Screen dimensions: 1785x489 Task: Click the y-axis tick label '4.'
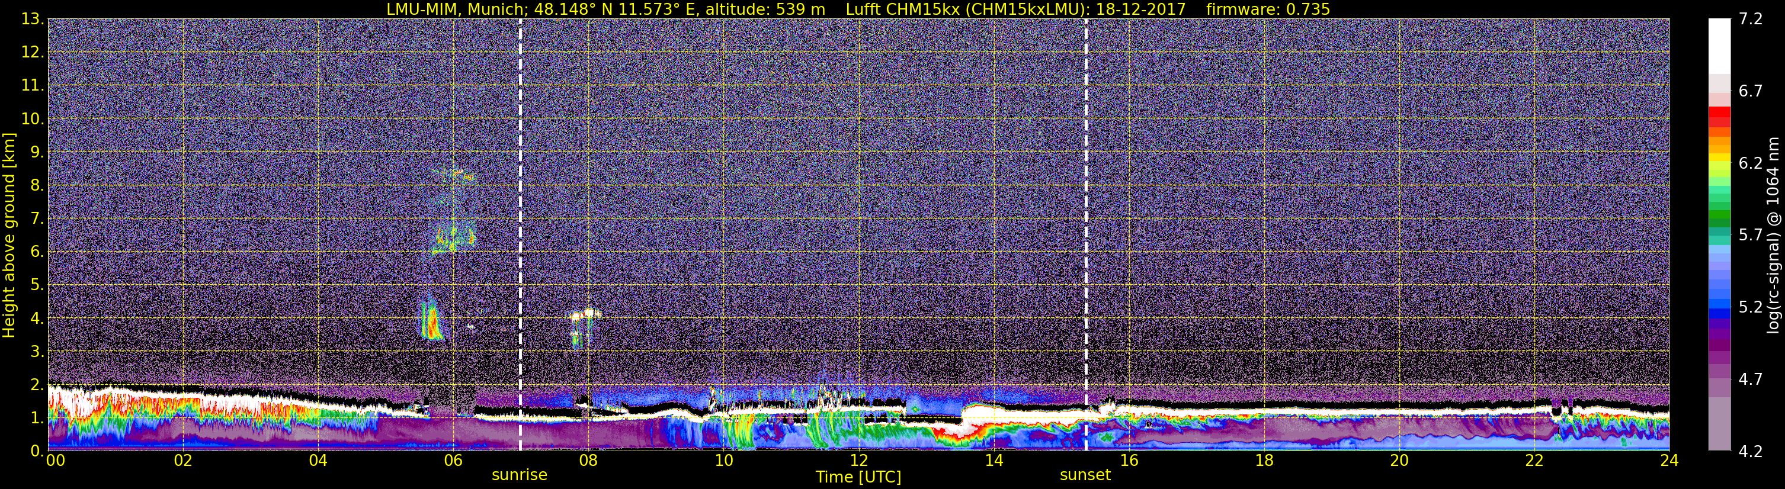tap(37, 318)
